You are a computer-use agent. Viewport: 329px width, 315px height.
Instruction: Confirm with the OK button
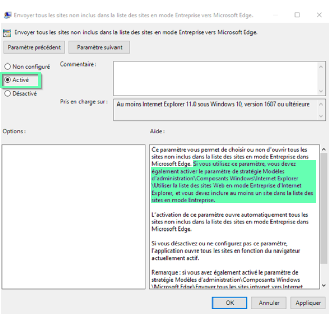click(230, 303)
